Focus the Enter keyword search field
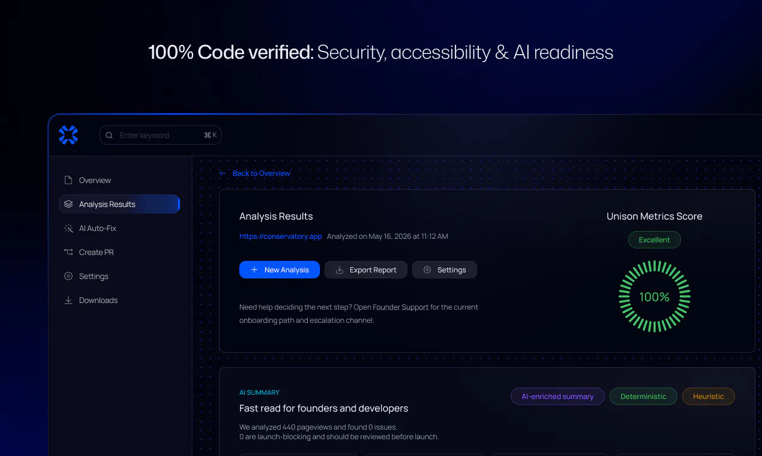 pos(160,135)
